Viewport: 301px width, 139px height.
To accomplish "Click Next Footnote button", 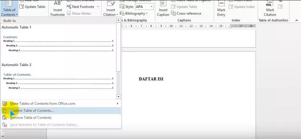I will pos(80,7).
